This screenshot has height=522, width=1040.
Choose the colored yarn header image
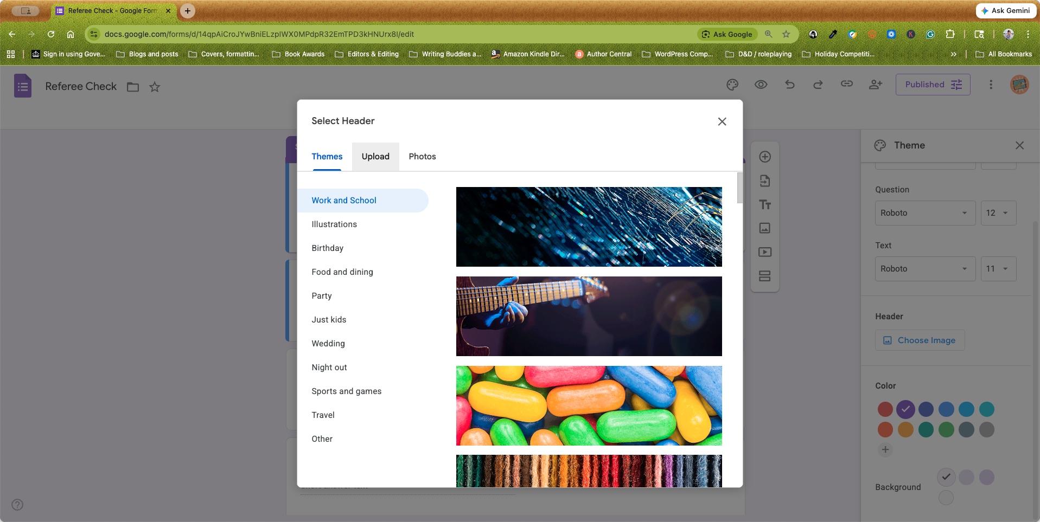point(589,471)
